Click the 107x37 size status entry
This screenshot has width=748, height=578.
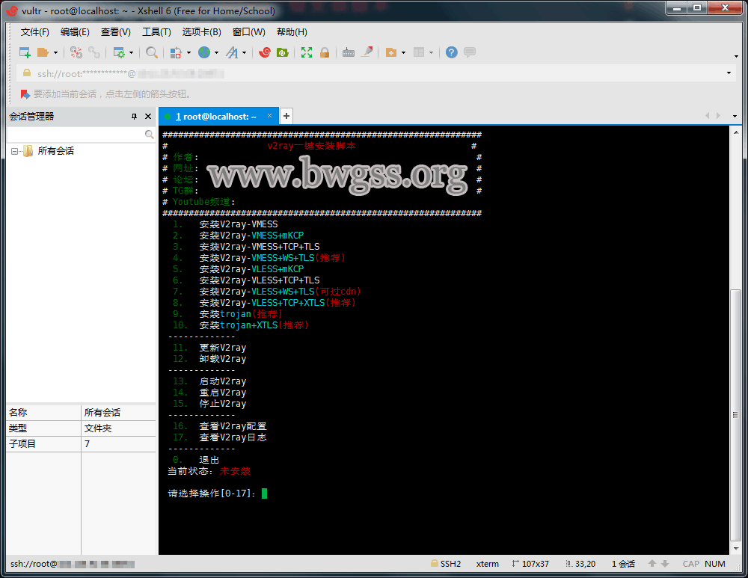[530, 564]
